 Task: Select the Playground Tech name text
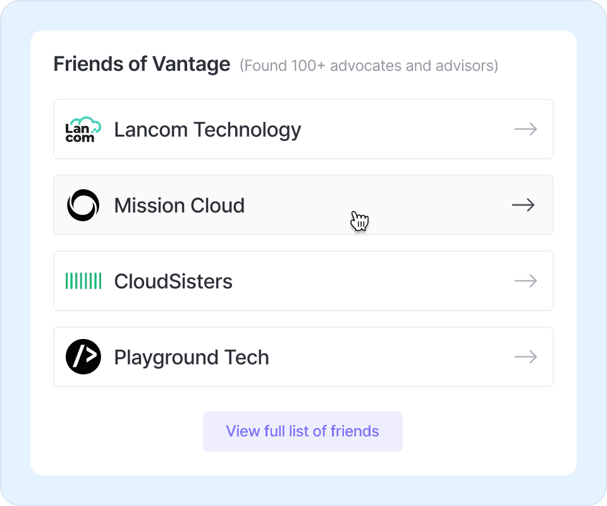pyautogui.click(x=192, y=357)
